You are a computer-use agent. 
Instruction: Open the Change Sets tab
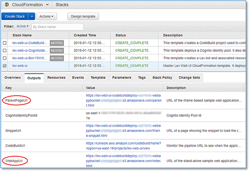tap(189, 78)
